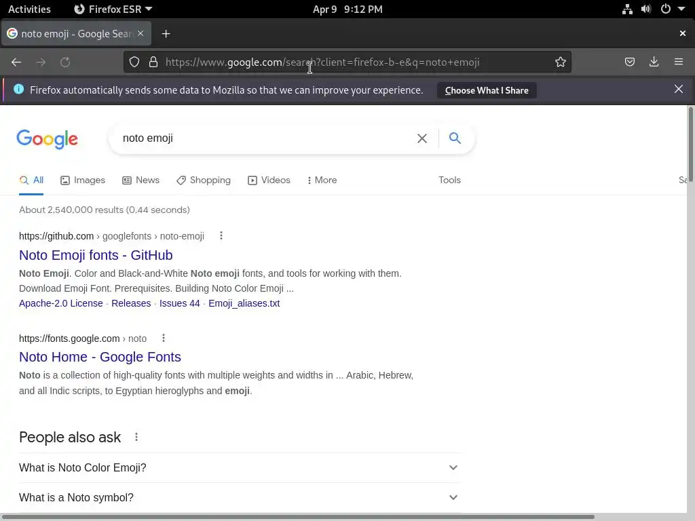The width and height of the screenshot is (695, 521).
Task: Click the volume speaker tray icon
Action: click(x=646, y=9)
